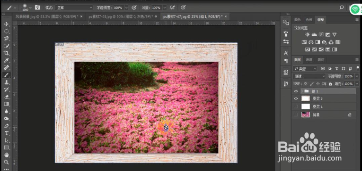This screenshot has height=171, width=362.
Task: Open the layer filter type dropdown
Action: [305, 68]
